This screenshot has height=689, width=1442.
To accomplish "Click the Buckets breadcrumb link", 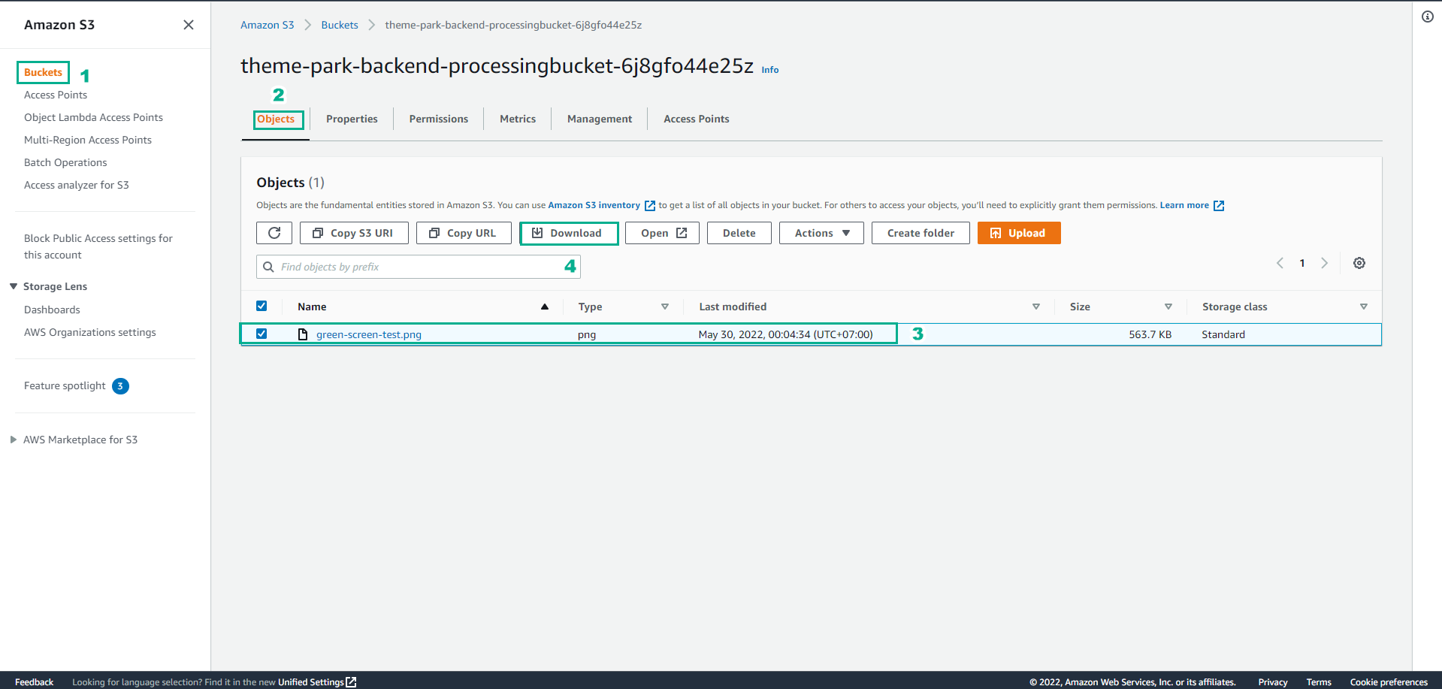I will 340,25.
